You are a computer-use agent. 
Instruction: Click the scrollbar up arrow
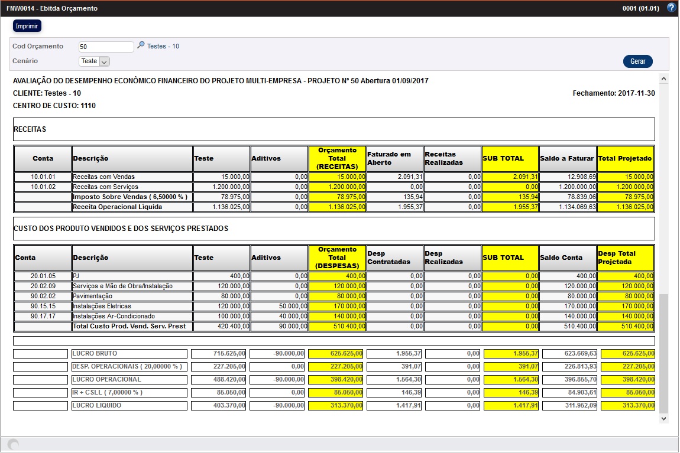tap(663, 77)
